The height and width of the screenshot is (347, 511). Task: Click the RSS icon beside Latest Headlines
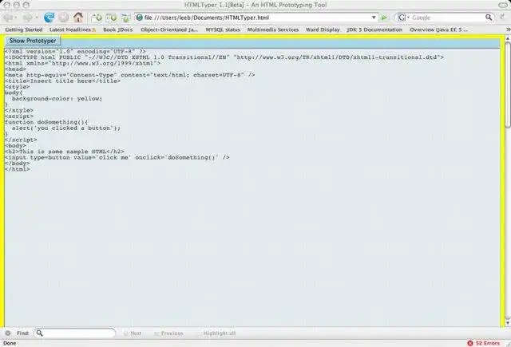(94, 30)
